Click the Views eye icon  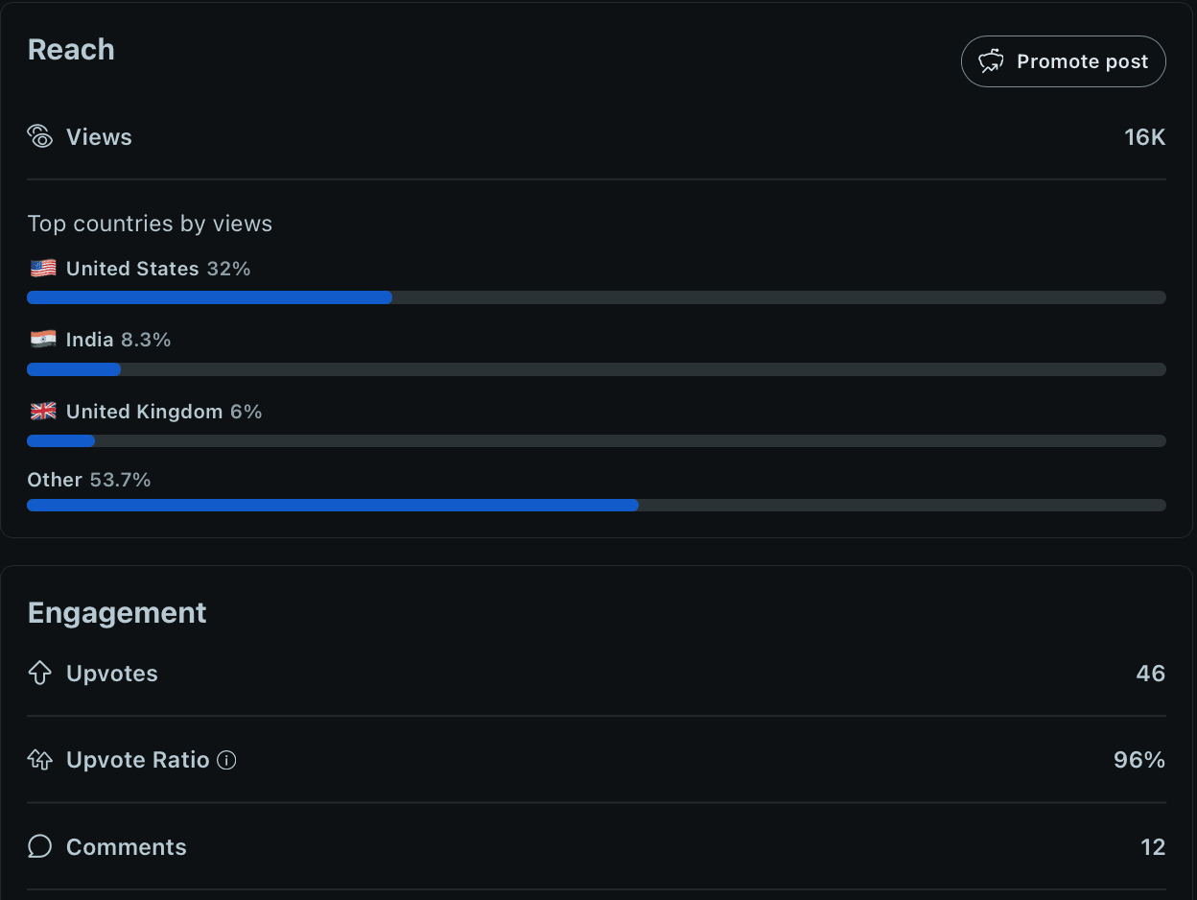click(40, 137)
